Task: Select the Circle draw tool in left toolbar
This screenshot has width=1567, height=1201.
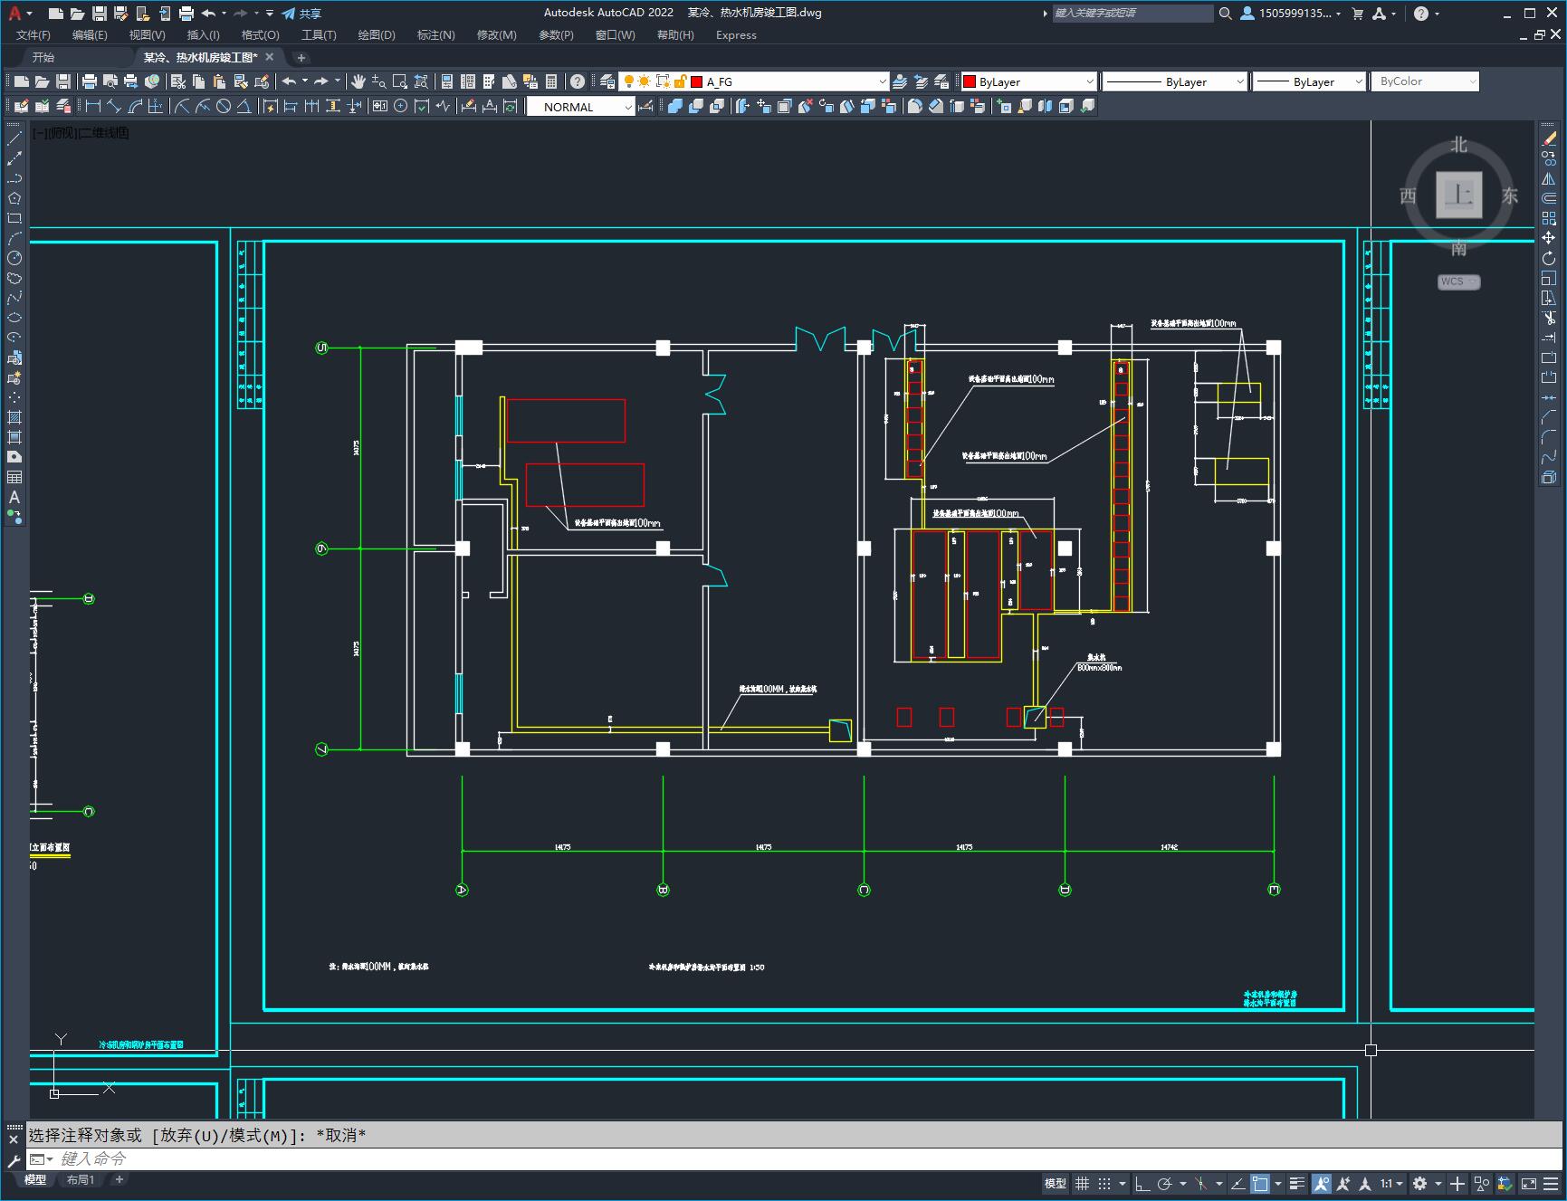Action: (x=14, y=258)
